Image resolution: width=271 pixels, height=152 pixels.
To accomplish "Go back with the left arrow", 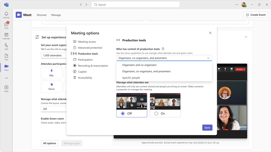I will (x=81, y=5).
